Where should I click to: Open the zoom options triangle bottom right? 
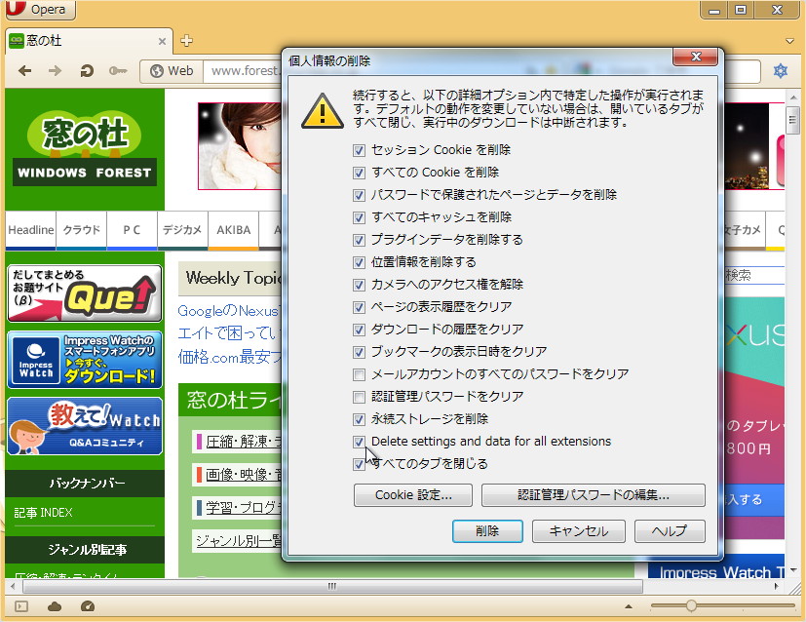tap(628, 606)
